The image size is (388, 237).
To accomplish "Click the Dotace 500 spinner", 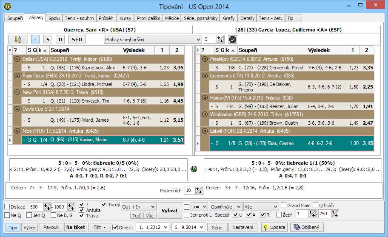I will click(x=47, y=207).
